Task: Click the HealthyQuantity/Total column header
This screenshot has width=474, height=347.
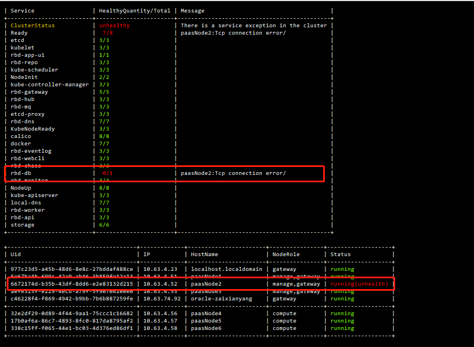Action: tap(134, 11)
